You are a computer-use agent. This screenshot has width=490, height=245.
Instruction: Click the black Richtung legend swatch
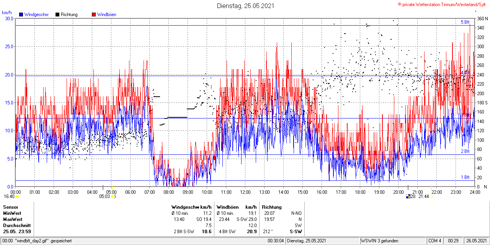57,15
